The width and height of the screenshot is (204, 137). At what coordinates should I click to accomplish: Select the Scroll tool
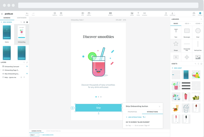[61, 14]
